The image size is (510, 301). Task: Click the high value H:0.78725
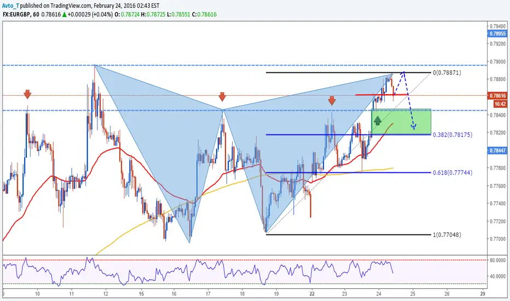click(153, 14)
